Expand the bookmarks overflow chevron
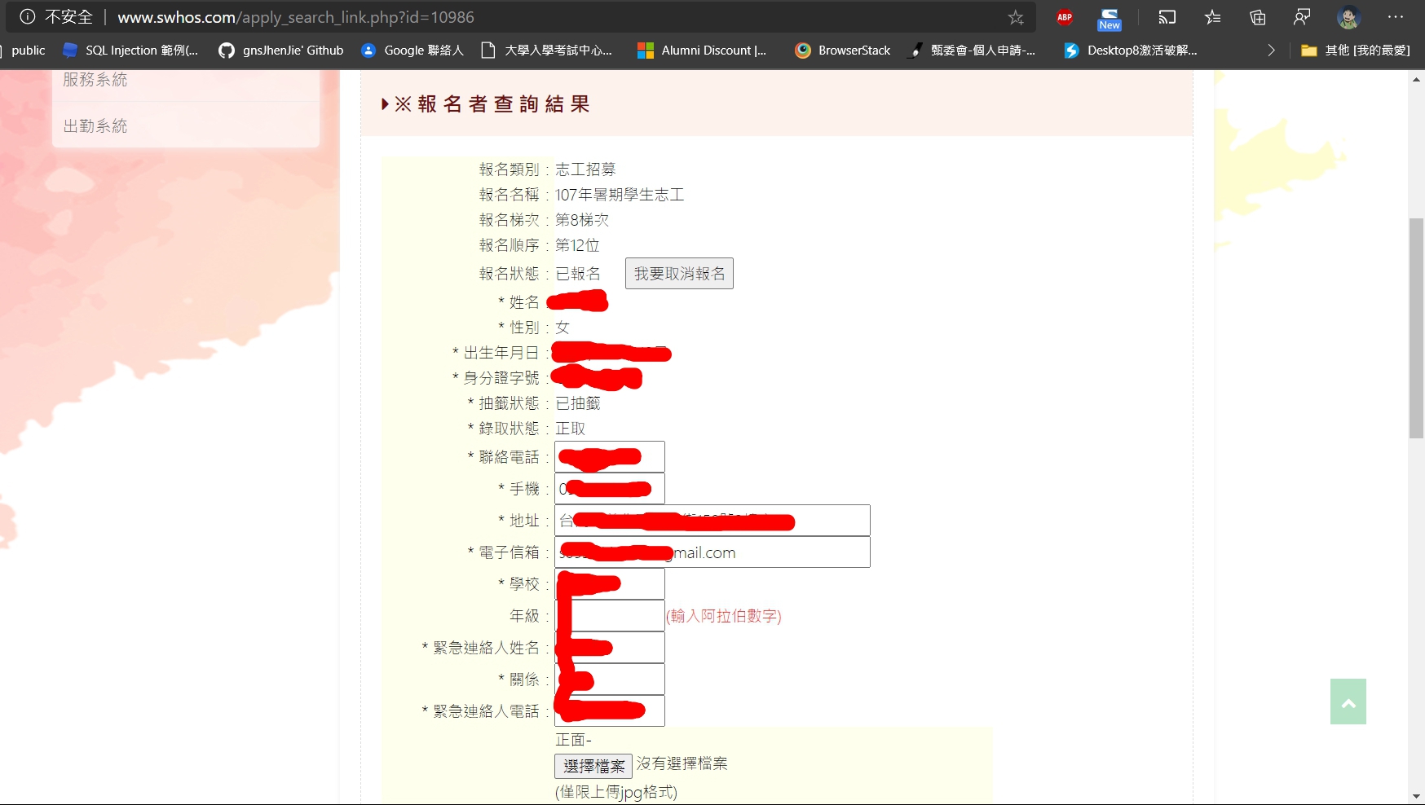Image resolution: width=1425 pixels, height=805 pixels. click(1271, 51)
